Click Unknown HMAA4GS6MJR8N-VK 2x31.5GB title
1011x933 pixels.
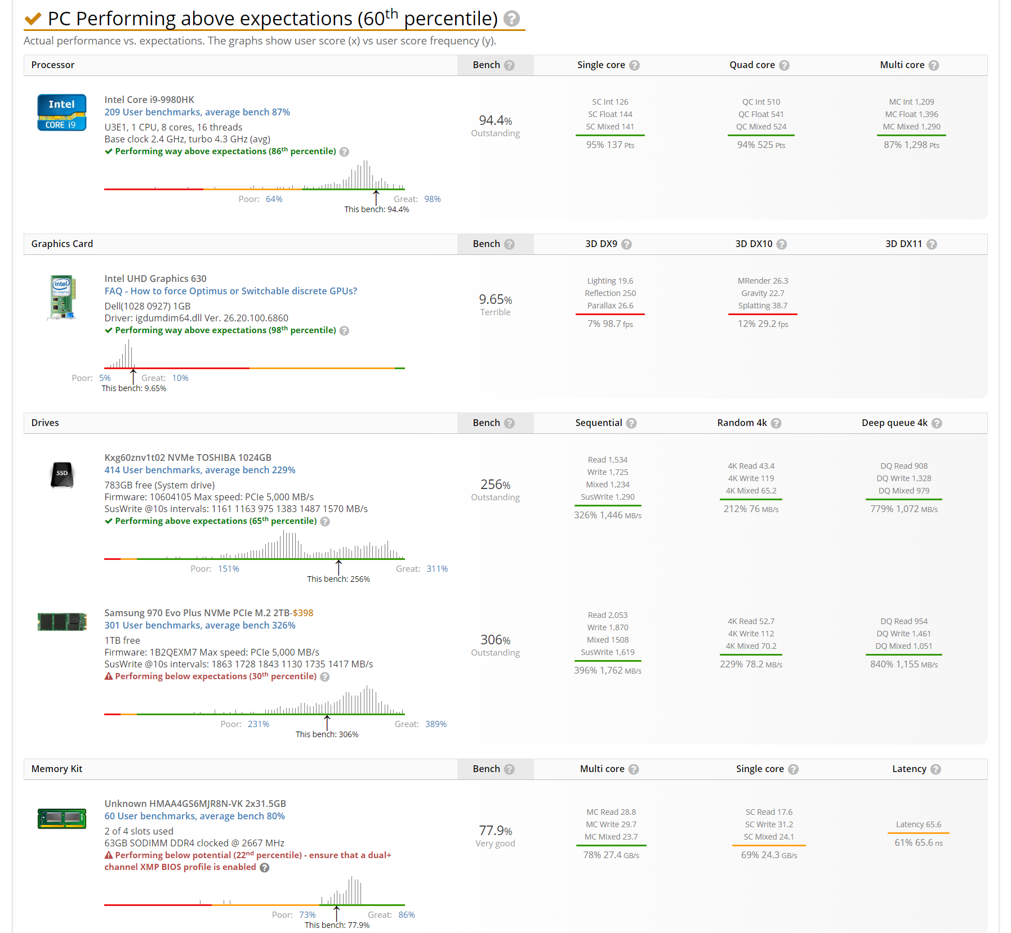[195, 804]
